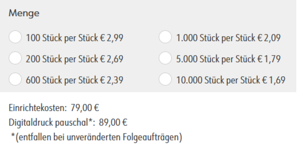Click the asterisk after Digitaldruck pauschal
The image size is (299, 156).
tap(91, 121)
